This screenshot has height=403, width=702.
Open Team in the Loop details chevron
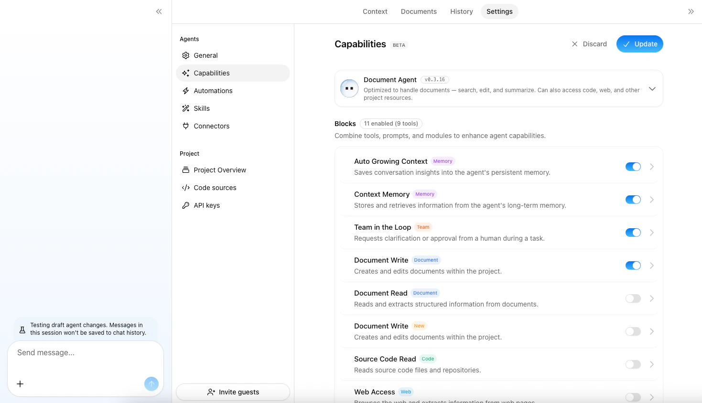click(x=652, y=233)
